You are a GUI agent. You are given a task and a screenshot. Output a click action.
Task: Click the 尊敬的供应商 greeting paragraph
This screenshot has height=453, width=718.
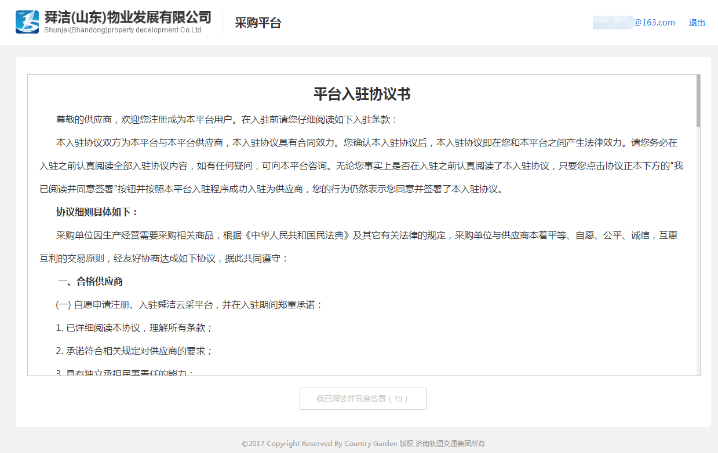point(227,120)
